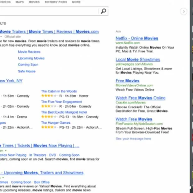Open the MORE menu in top navigation
The width and height of the screenshot is (193, 193).
click(x=76, y=2)
